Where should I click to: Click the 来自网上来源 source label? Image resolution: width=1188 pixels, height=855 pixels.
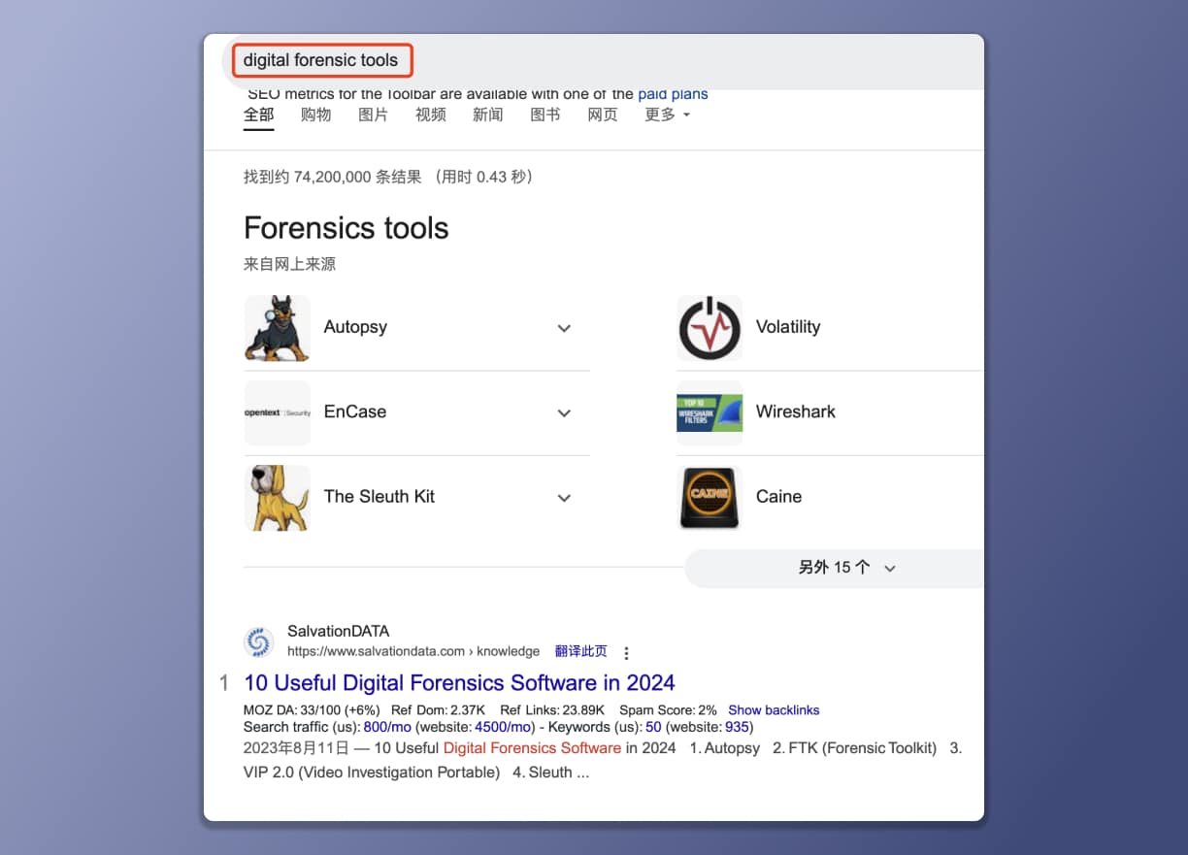(x=290, y=264)
